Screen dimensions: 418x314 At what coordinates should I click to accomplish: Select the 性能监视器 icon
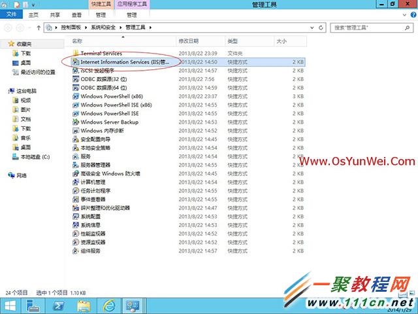tap(76, 234)
